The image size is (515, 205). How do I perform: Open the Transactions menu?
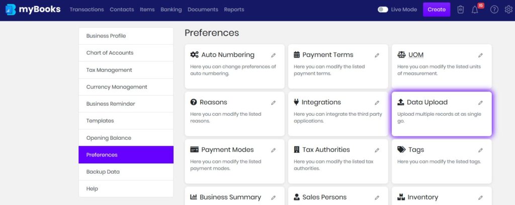pyautogui.click(x=87, y=10)
